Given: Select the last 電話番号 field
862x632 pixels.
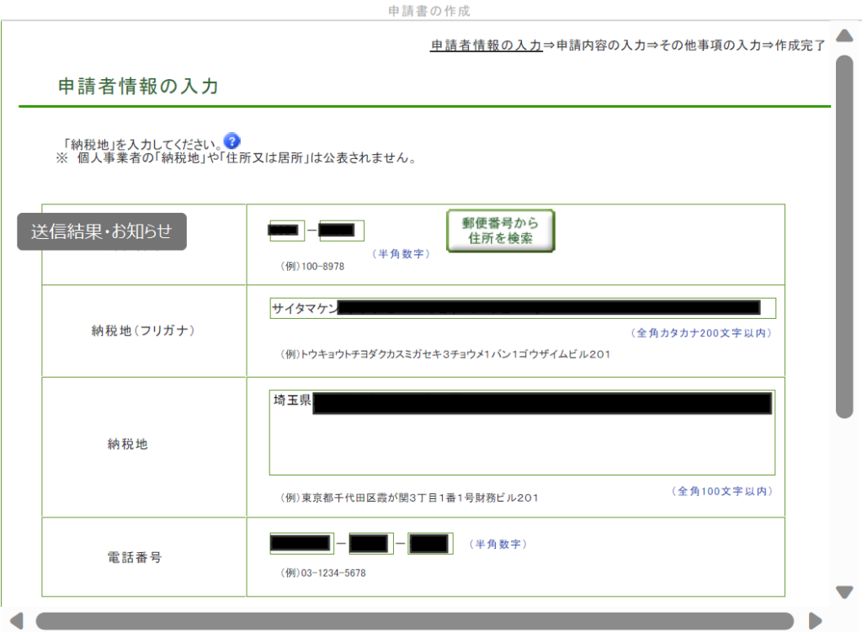Looking at the screenshot, I should 430,544.
